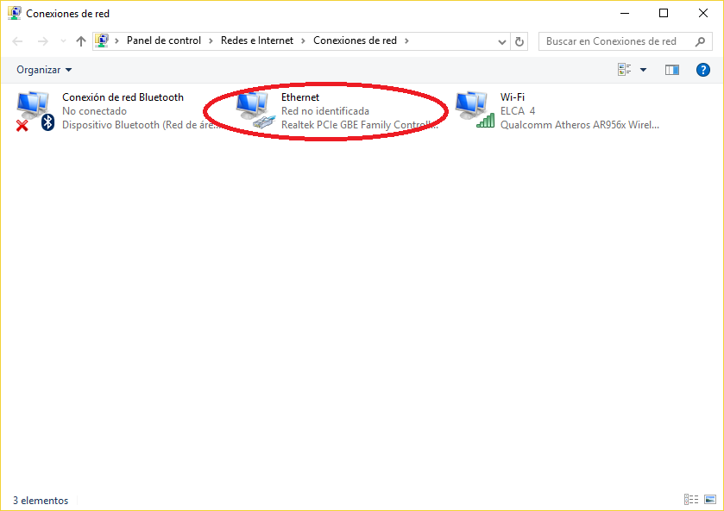This screenshot has width=724, height=511.
Task: Click the 'No conectado' status text
Action: point(94,111)
